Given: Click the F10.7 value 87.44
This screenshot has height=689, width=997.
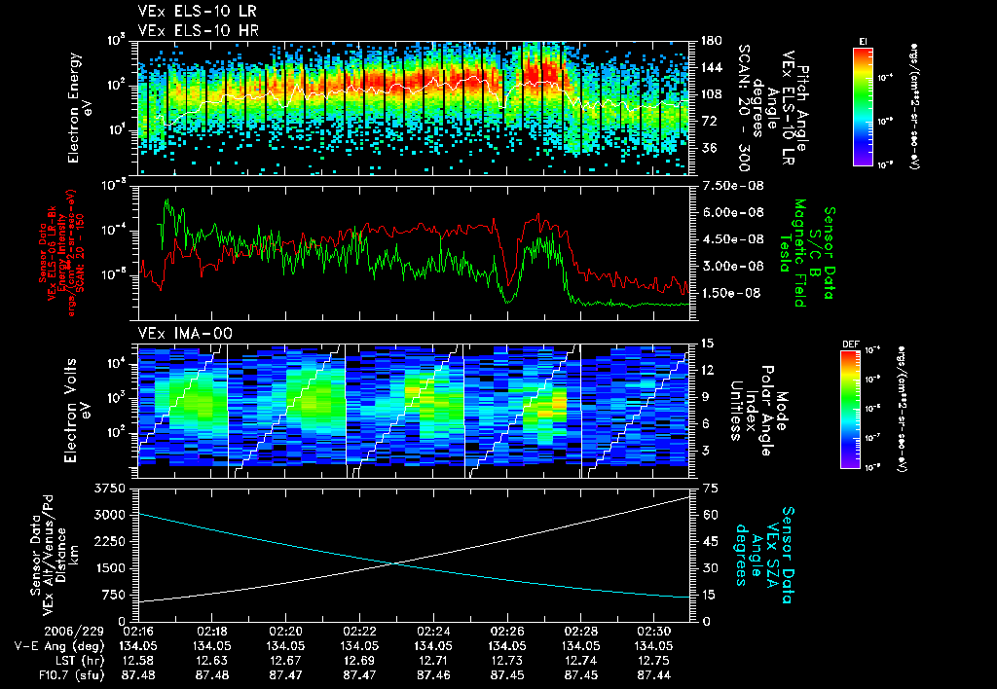Looking at the screenshot, I should pyautogui.click(x=654, y=675).
